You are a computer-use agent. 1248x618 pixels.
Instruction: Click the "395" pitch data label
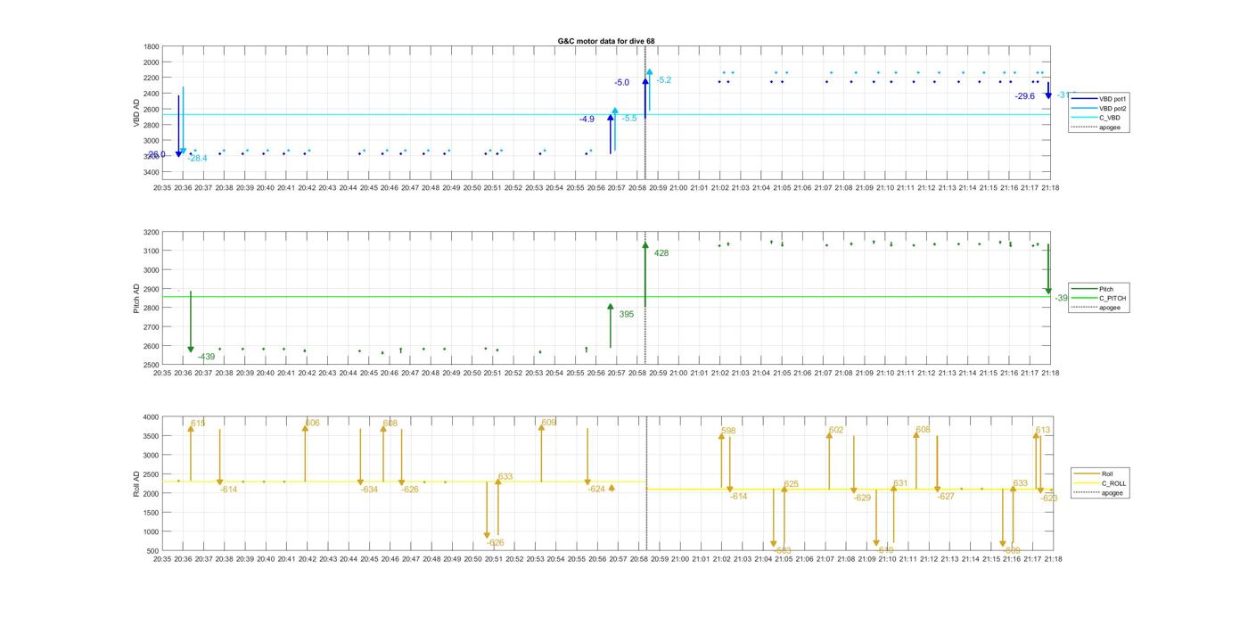(x=627, y=314)
